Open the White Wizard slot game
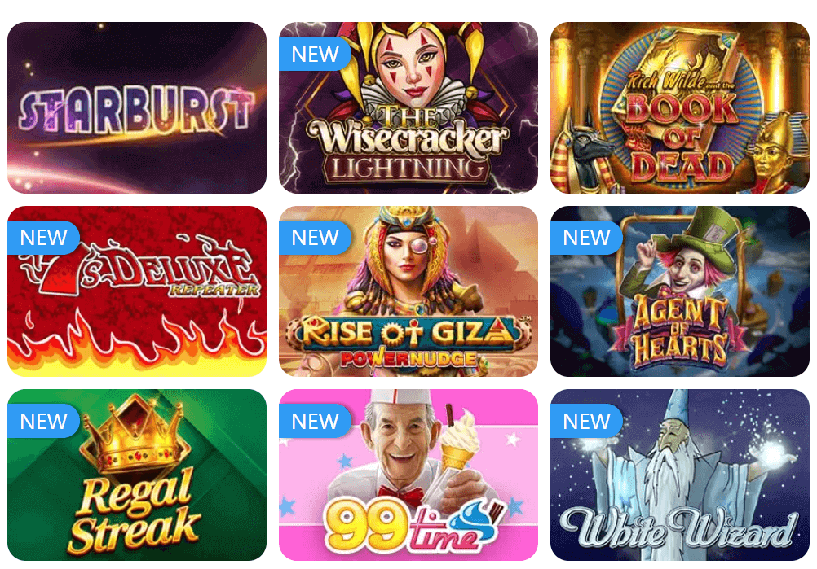The height and width of the screenshot is (569, 817). click(680, 475)
